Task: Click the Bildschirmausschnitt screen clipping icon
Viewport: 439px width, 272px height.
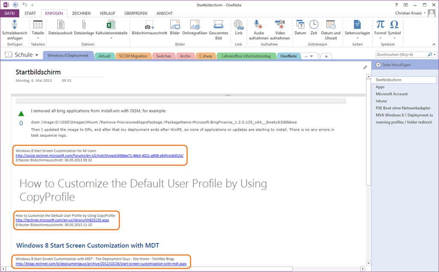Action: [149, 25]
